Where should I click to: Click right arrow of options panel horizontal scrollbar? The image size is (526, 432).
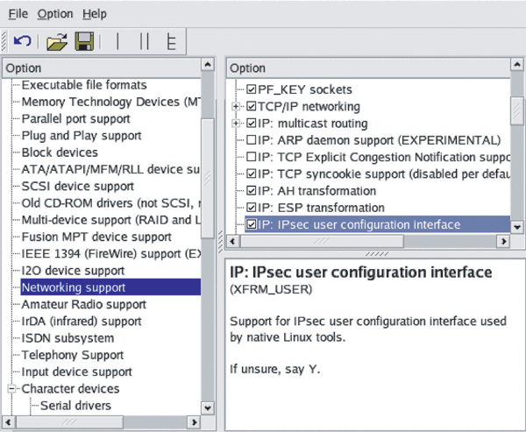pos(503,241)
